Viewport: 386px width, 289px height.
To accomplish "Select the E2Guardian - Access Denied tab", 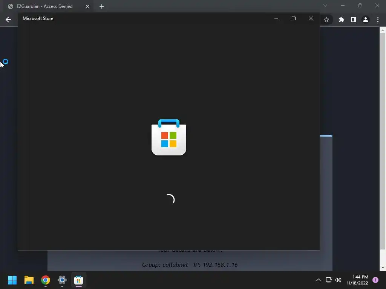I will (44, 6).
